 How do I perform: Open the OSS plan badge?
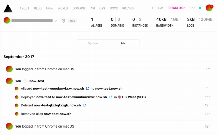[x=72, y=21]
